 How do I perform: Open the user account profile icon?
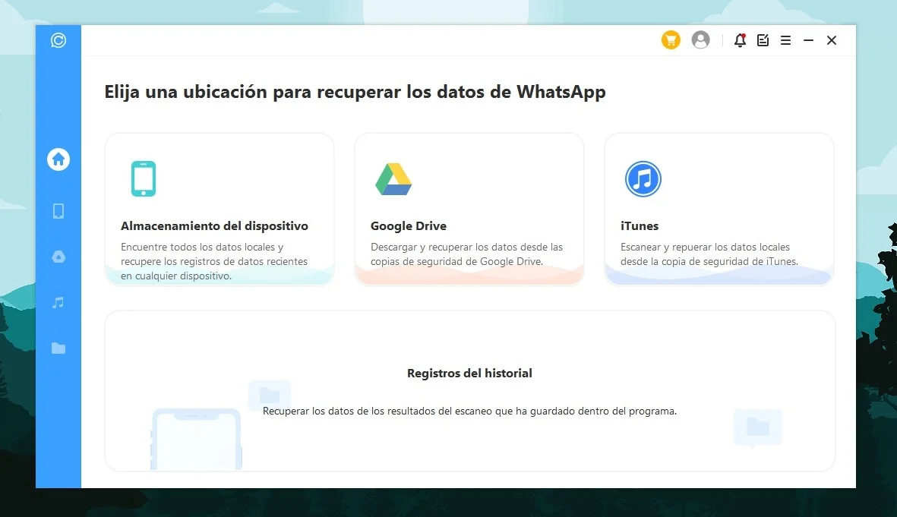(700, 40)
